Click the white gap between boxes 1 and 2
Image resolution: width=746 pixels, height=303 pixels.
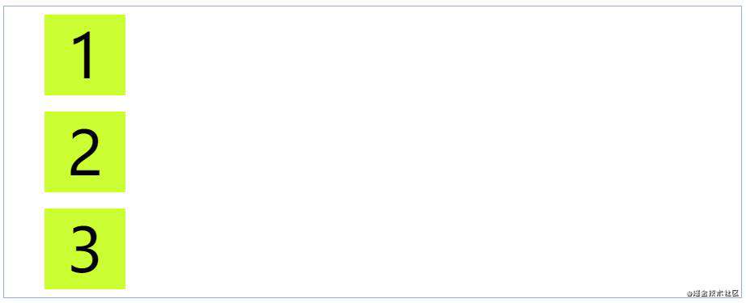pyautogui.click(x=85, y=103)
